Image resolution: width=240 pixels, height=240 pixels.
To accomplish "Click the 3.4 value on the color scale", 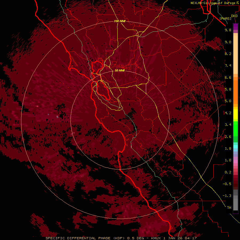I will tap(228, 125).
